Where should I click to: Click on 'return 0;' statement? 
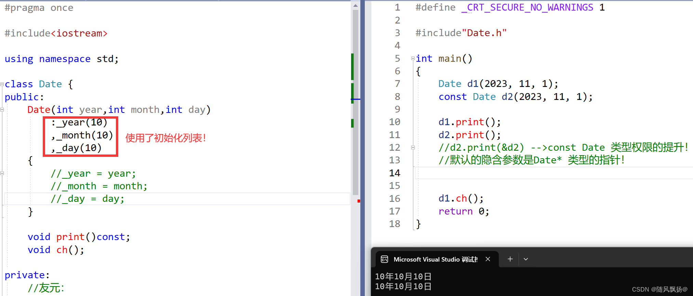[464, 211]
